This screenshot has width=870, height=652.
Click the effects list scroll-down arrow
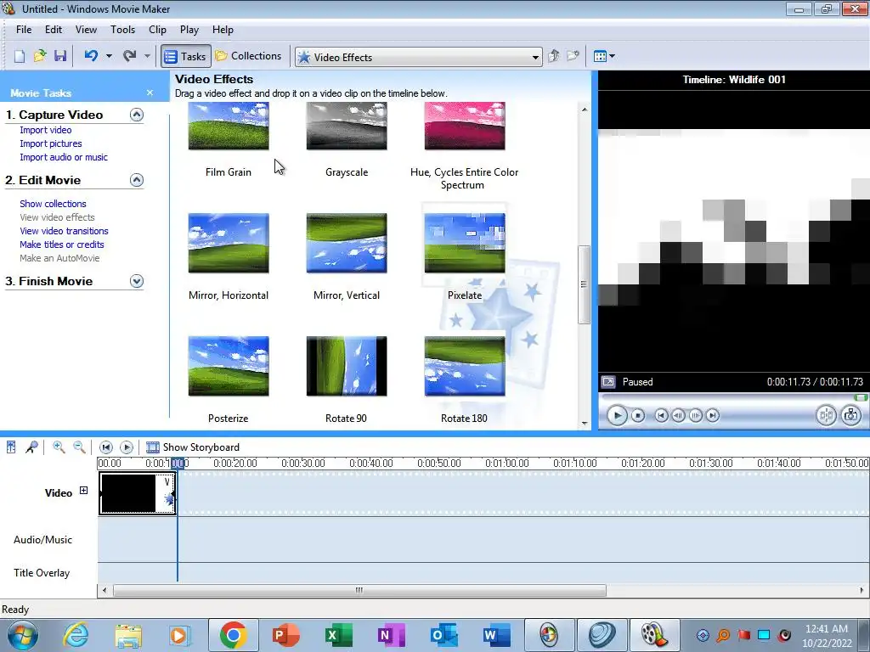tap(585, 424)
